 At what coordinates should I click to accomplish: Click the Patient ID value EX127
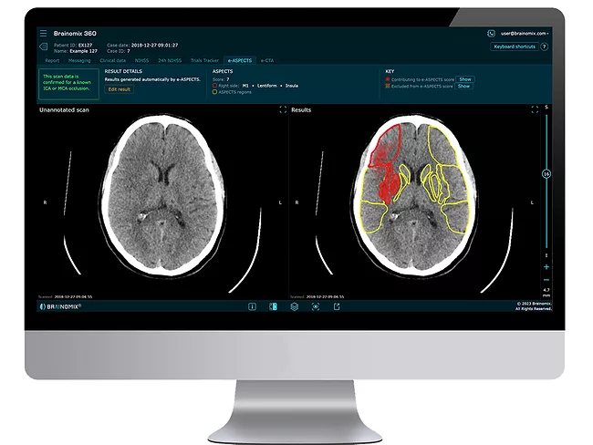click(85, 45)
